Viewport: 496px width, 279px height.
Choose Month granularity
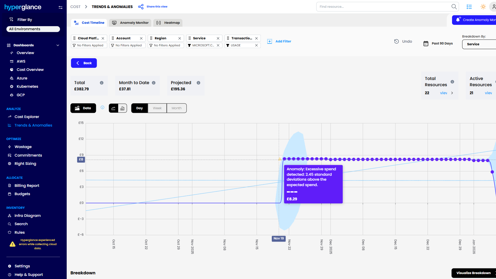(x=176, y=108)
